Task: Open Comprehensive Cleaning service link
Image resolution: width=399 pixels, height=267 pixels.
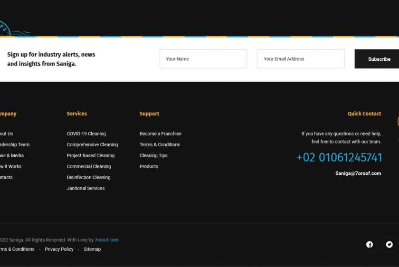Action: coord(92,144)
